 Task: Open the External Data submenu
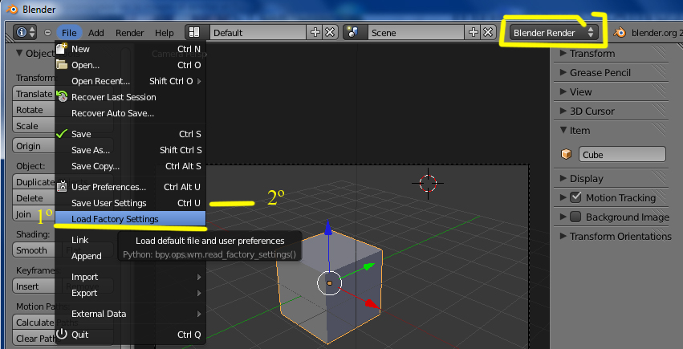pyautogui.click(x=130, y=314)
